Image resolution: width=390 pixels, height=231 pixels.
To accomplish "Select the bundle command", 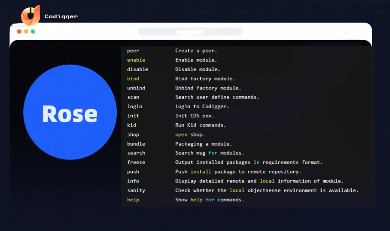I will tap(136, 144).
